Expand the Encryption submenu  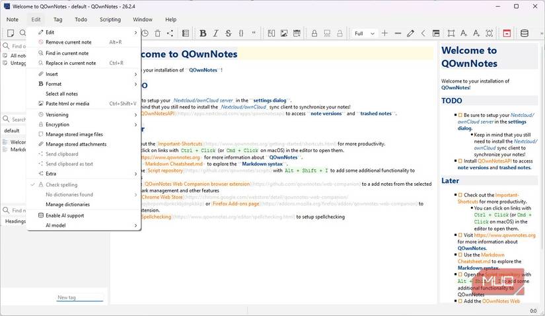(x=83, y=124)
